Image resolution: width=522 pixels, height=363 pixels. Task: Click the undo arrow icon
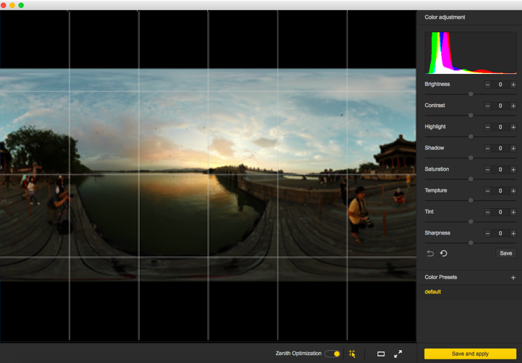pos(430,253)
